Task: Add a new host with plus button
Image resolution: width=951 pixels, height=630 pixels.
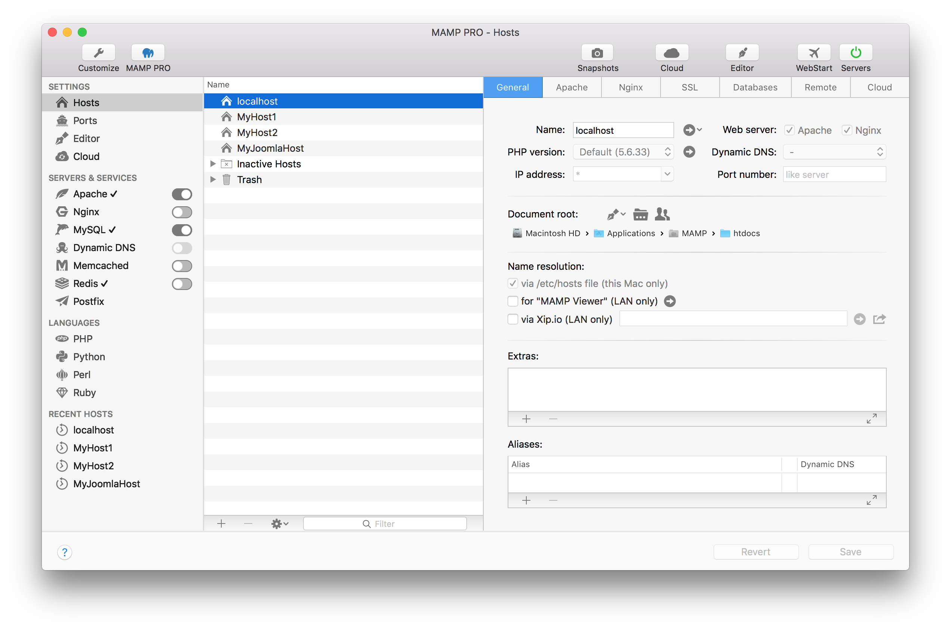Action: [x=221, y=524]
